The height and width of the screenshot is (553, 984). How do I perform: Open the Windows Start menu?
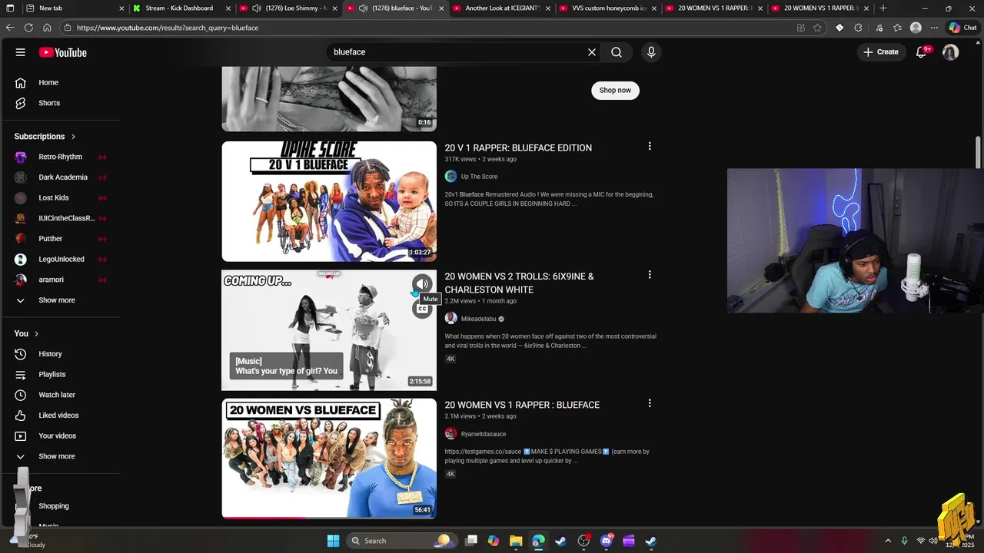(333, 541)
